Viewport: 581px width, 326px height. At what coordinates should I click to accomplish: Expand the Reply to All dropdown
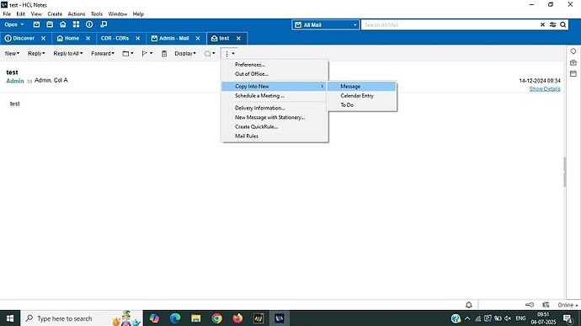click(68, 53)
